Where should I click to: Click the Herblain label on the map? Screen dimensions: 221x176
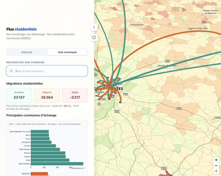click(x=99, y=92)
